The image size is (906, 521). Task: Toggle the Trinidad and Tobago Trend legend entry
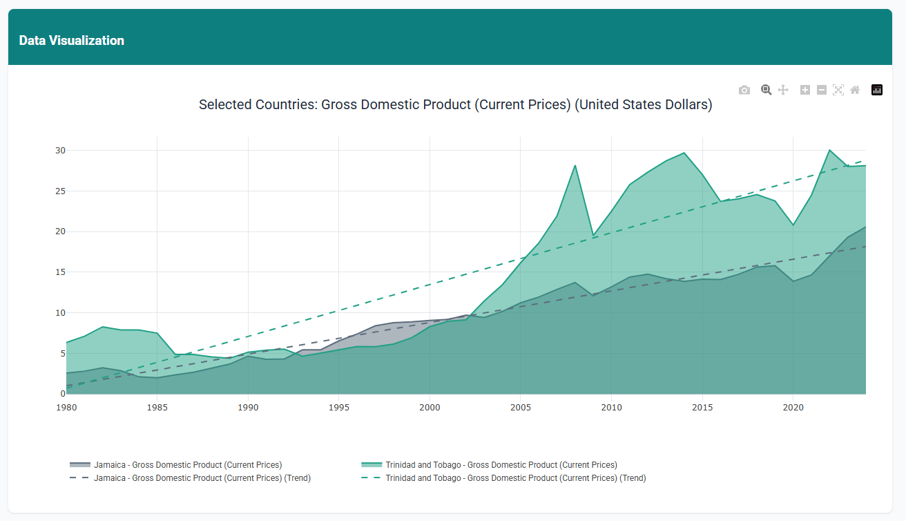click(515, 478)
